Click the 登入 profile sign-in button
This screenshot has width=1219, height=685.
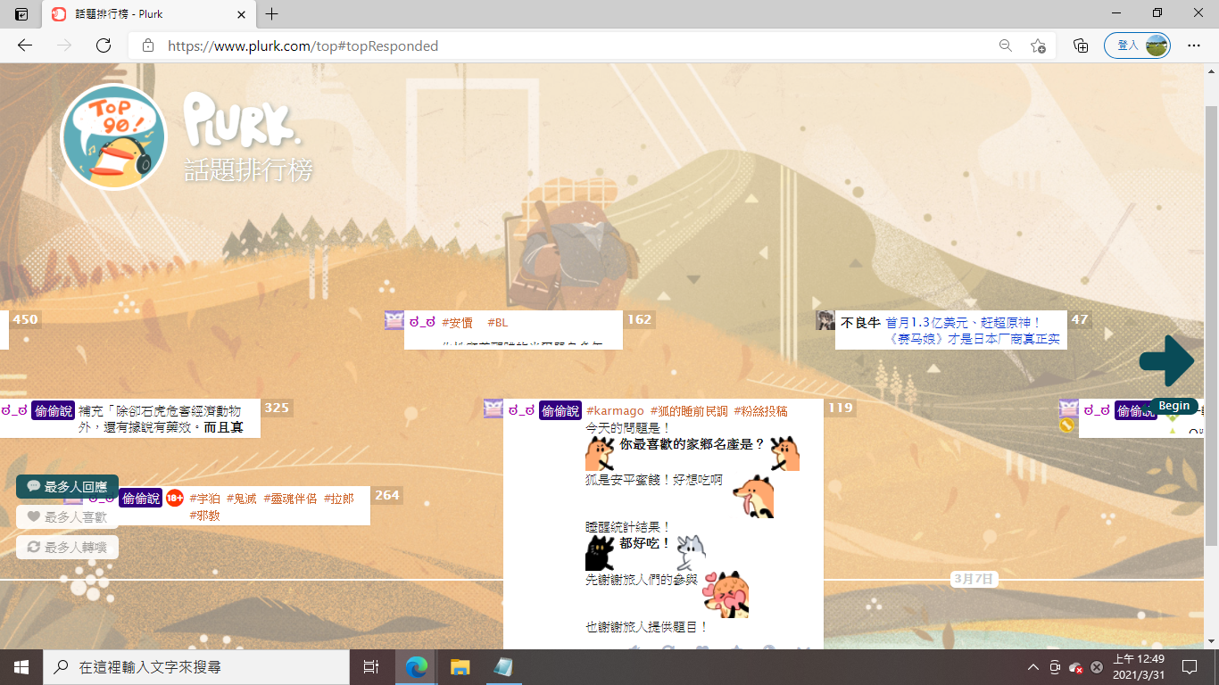[x=1137, y=45]
